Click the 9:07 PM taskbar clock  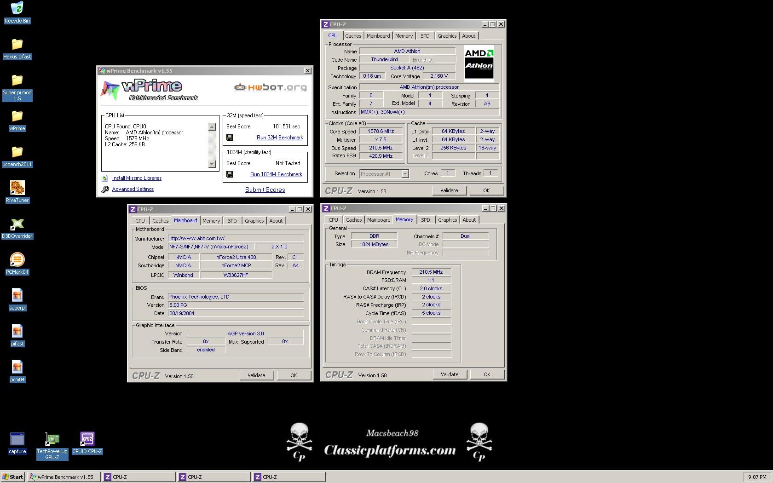pos(757,477)
